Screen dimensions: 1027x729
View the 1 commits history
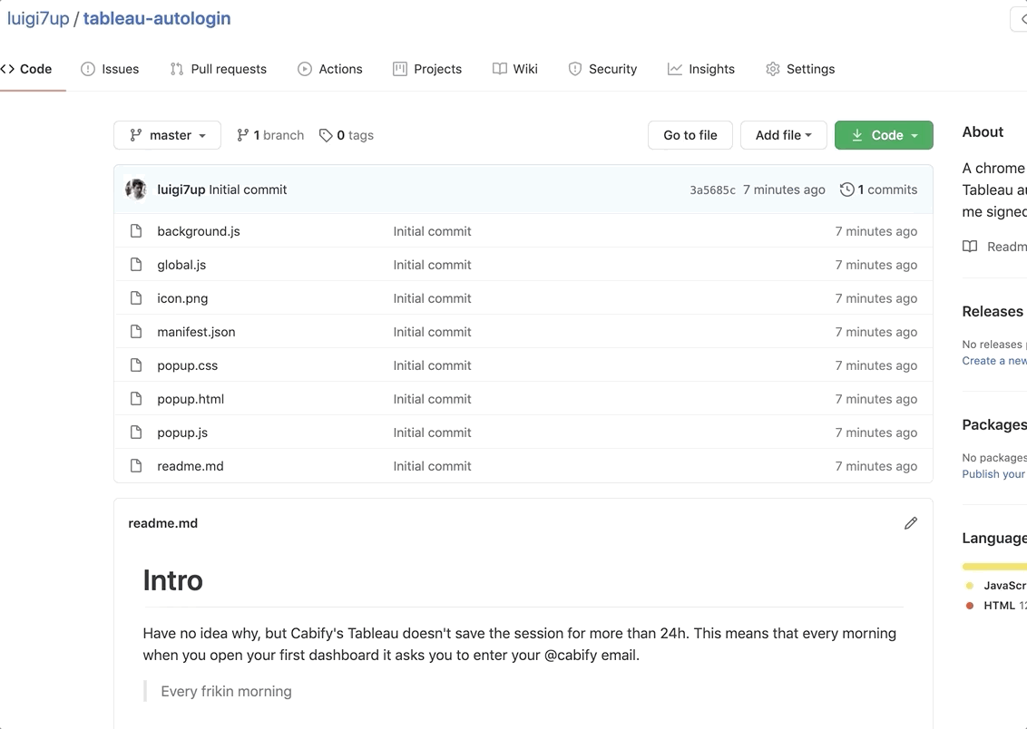[878, 190]
